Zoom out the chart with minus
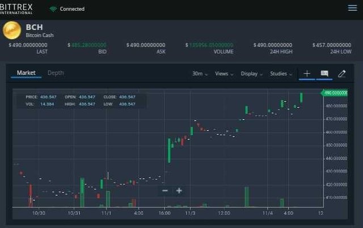Viewport: 363px width, 228px height. coord(165,191)
